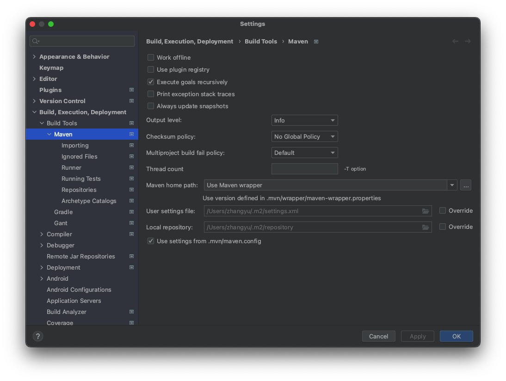
Task: Open the Importing settings page
Action: tap(75, 146)
